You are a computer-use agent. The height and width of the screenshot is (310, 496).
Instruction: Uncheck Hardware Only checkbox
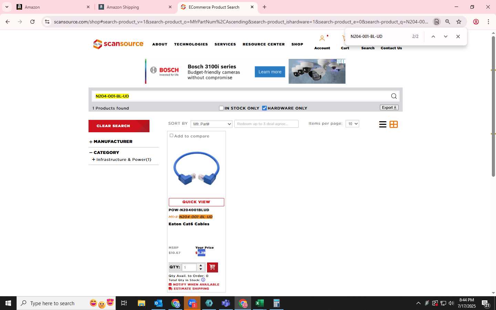(x=265, y=108)
